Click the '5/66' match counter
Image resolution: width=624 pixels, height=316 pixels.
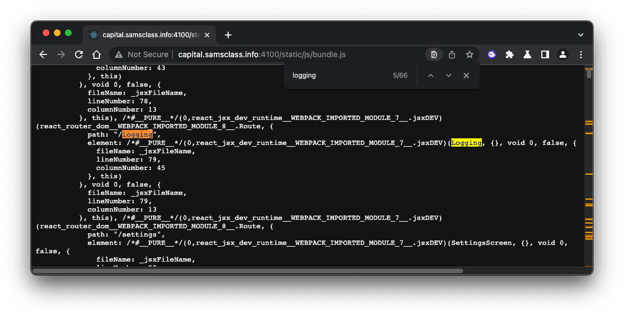click(x=400, y=76)
